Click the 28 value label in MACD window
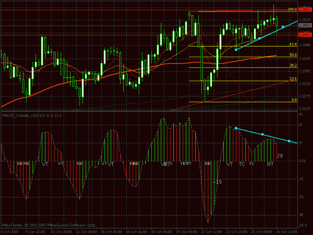Image resolution: width=313 pixels, height=235 pixels. pyautogui.click(x=280, y=156)
